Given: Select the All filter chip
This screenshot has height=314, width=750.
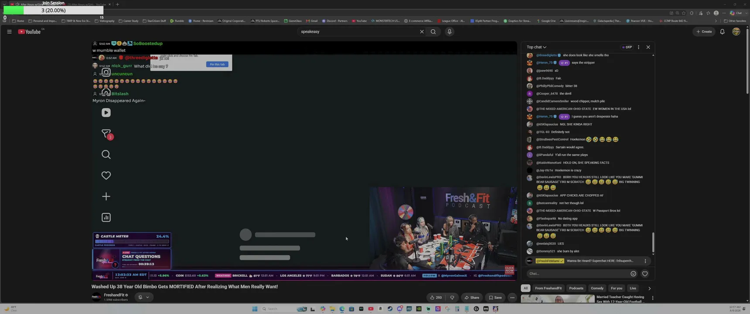Looking at the screenshot, I should point(525,288).
